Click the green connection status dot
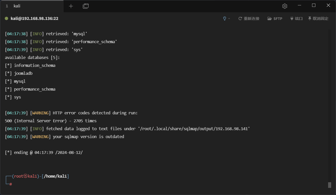The height and width of the screenshot is (195, 336). tap(7, 19)
